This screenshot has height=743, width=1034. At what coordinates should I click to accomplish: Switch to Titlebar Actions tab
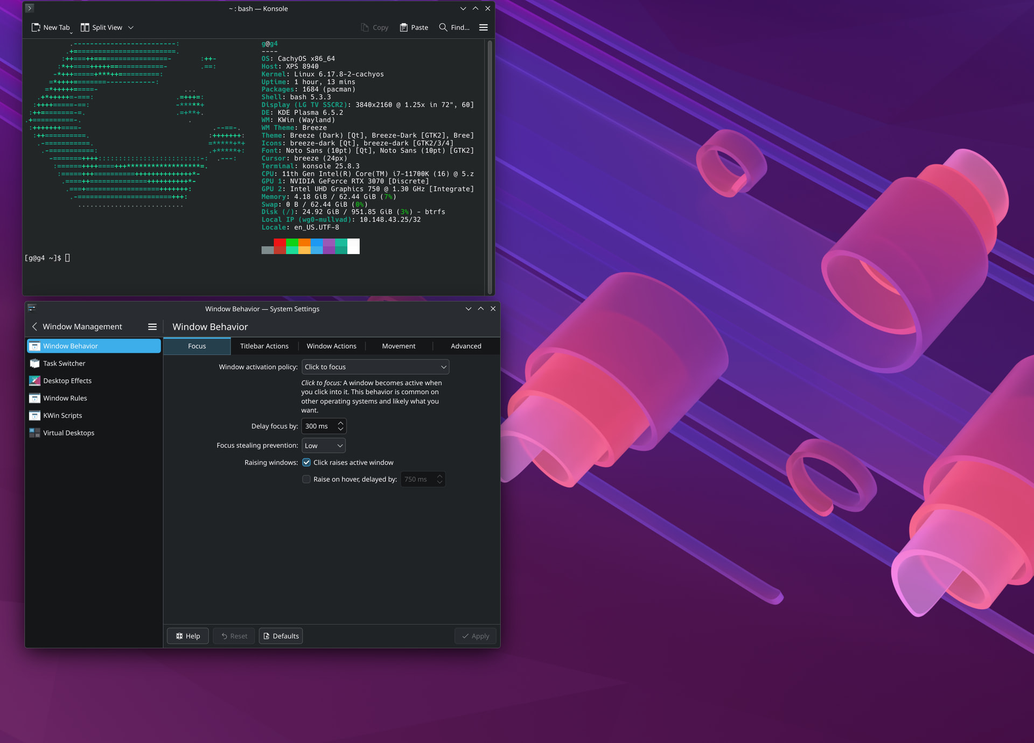coord(264,346)
